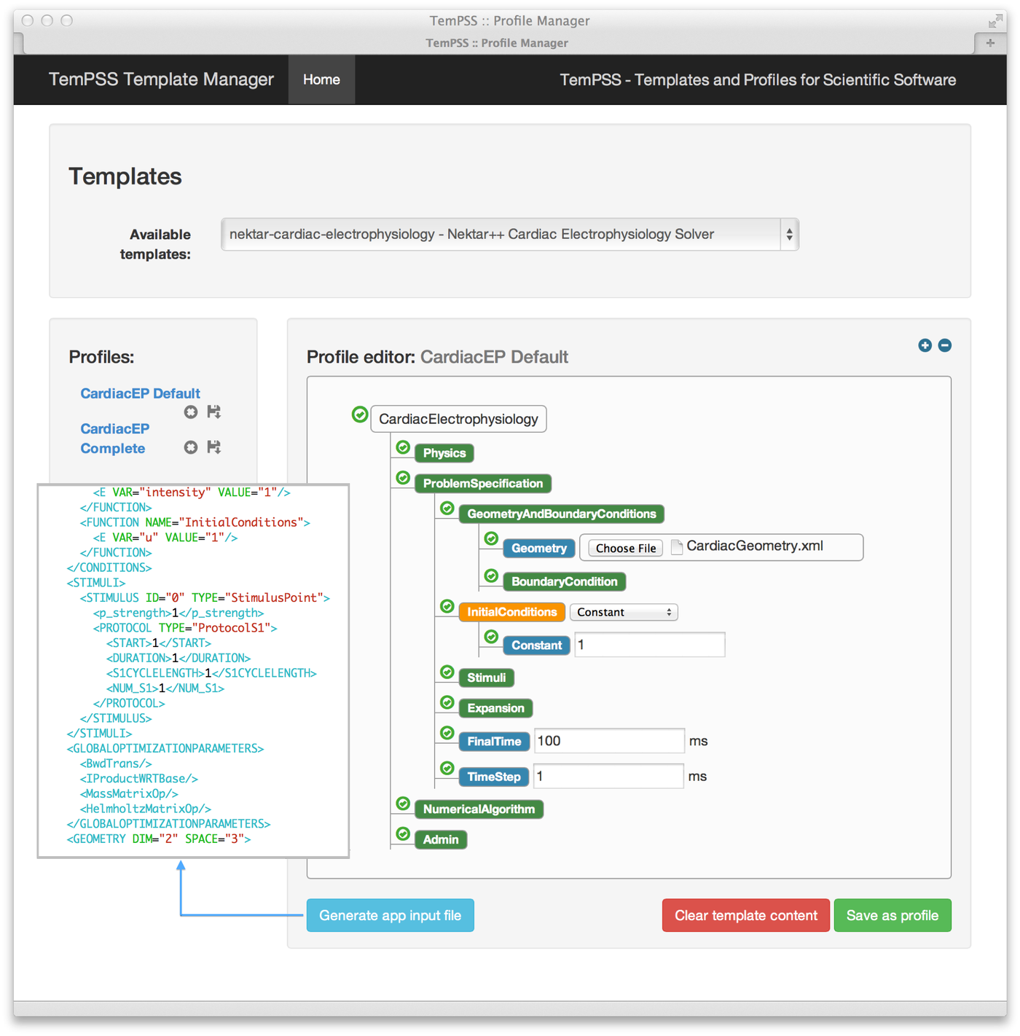
Task: Delete the CardiacEP Default profile icon
Action: [x=191, y=412]
